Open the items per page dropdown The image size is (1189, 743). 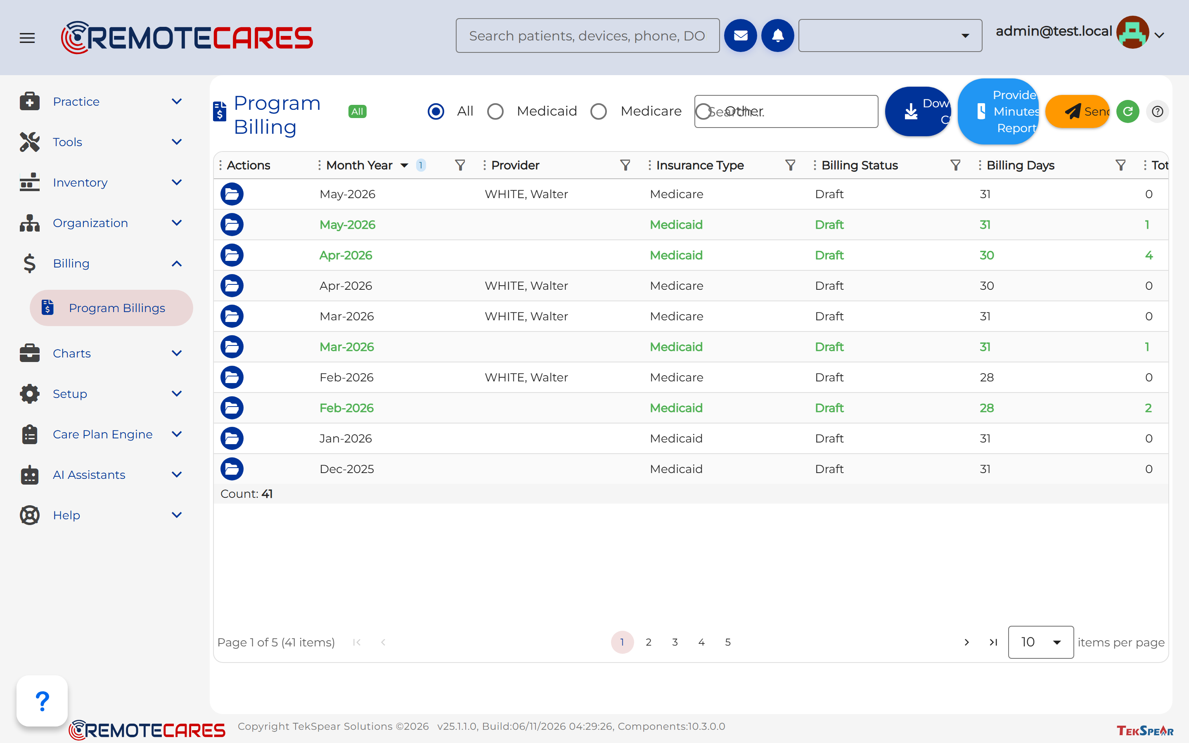(1041, 642)
